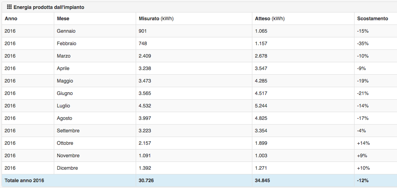Viewport: 397px width, 188px height.
Task: Click the Novembre measured value 1.091
Action: [145, 155]
